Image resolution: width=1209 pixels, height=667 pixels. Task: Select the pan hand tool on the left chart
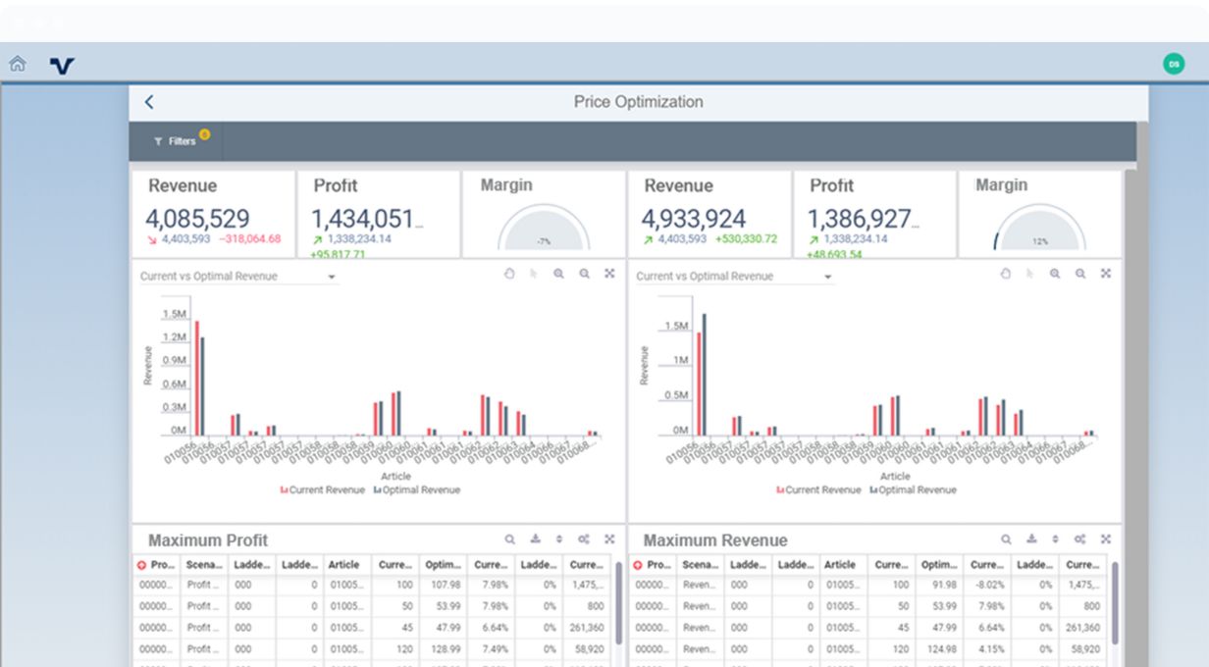(x=509, y=275)
